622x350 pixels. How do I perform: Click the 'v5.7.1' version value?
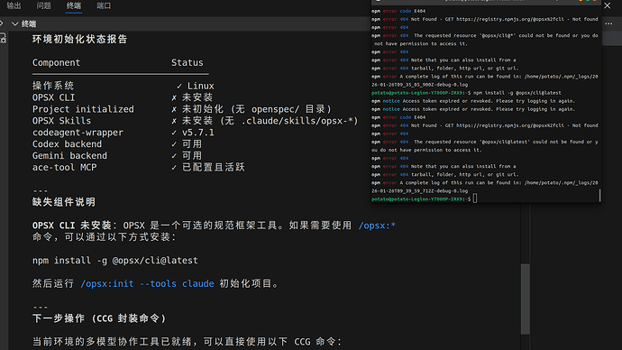point(198,133)
